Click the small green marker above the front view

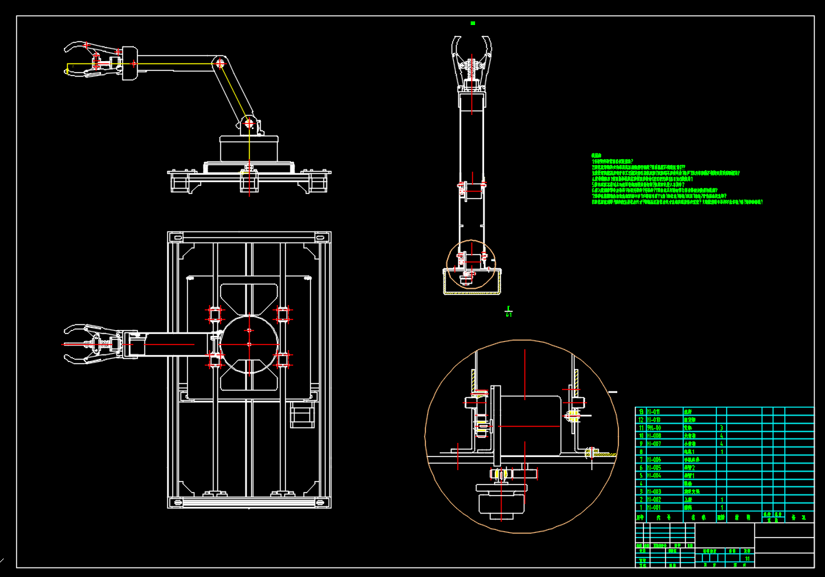[x=473, y=23]
